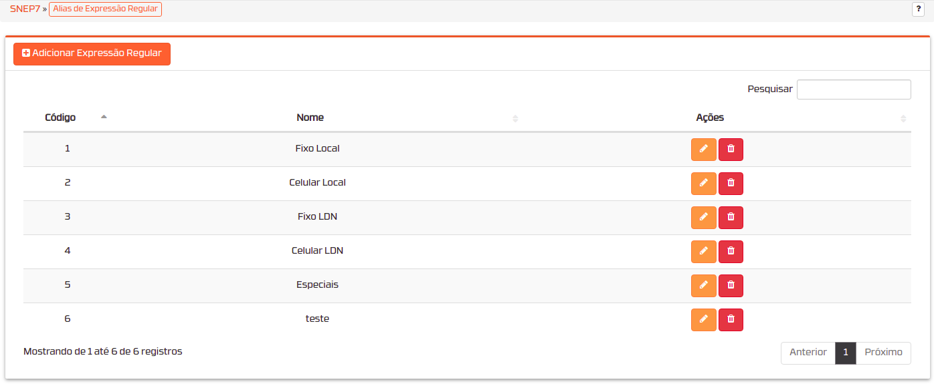Go to Próximo page

click(883, 353)
